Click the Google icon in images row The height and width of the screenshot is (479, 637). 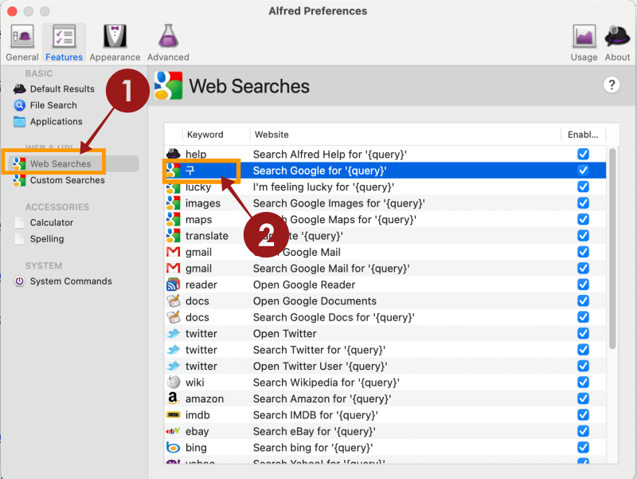pos(173,203)
